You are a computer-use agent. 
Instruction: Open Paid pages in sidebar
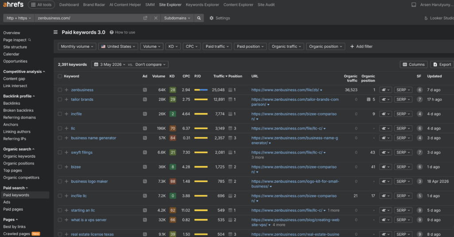coord(13,209)
